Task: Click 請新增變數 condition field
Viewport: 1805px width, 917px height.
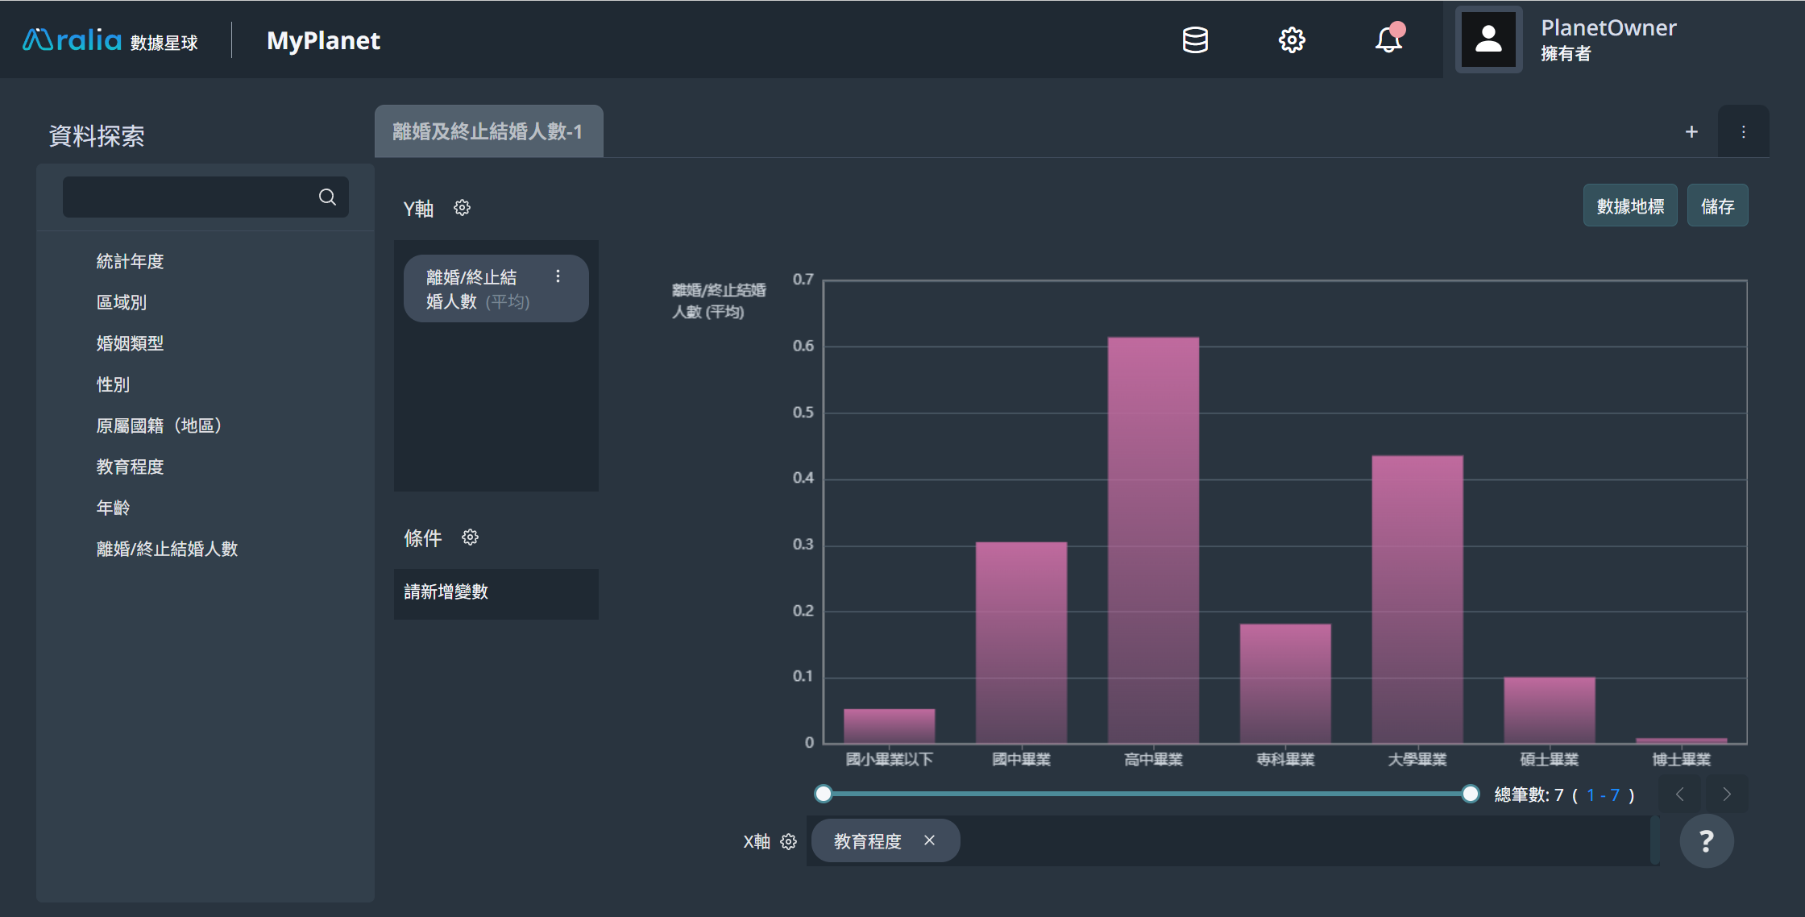Action: click(496, 594)
